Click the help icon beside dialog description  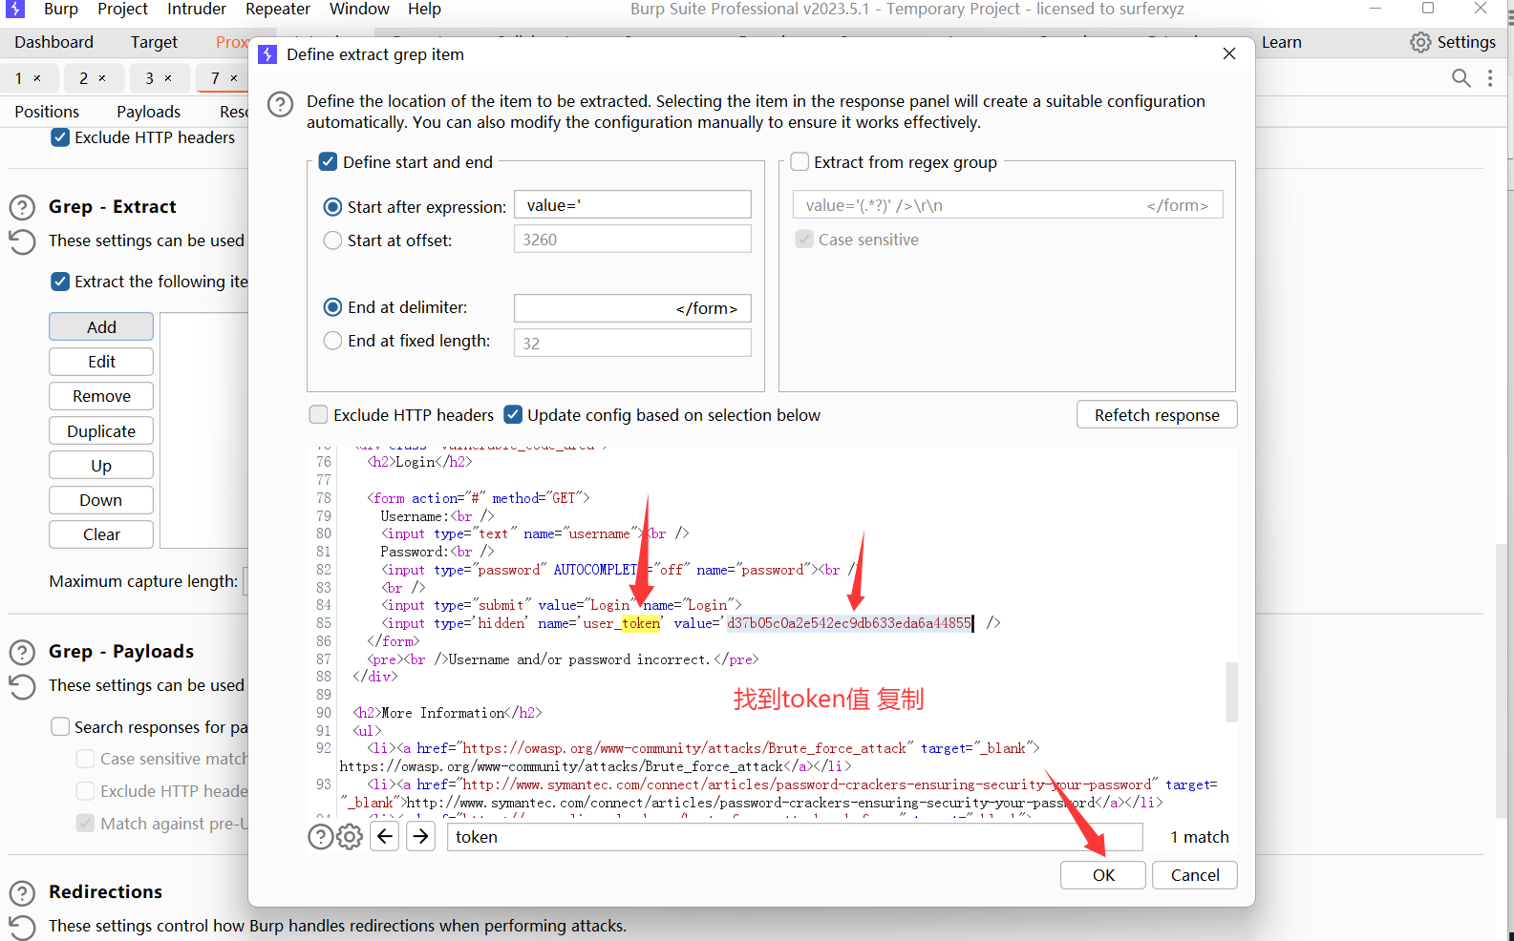280,105
